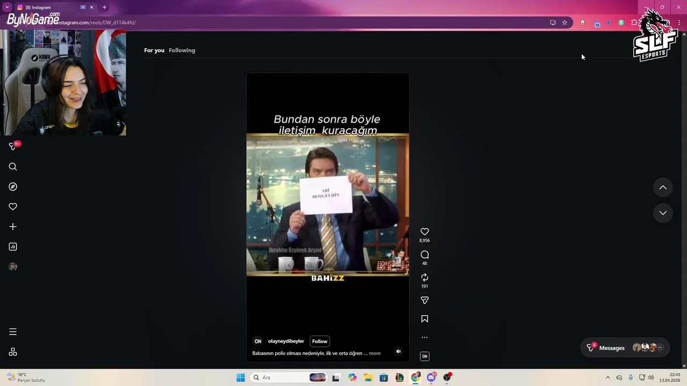Follow the olayneydibeyler account
This screenshot has height=386, width=687.
tap(319, 342)
